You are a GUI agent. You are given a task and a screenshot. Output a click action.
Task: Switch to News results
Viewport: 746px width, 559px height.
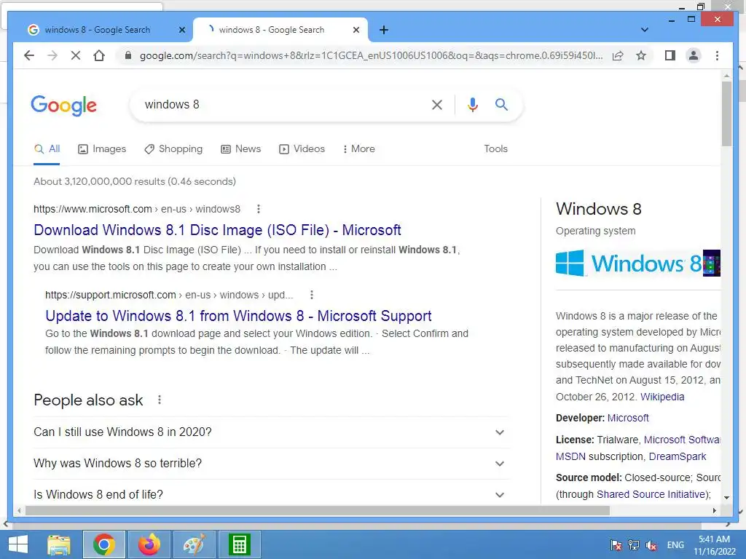click(x=240, y=148)
